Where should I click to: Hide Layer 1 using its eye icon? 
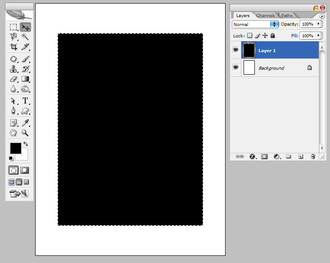click(x=235, y=50)
